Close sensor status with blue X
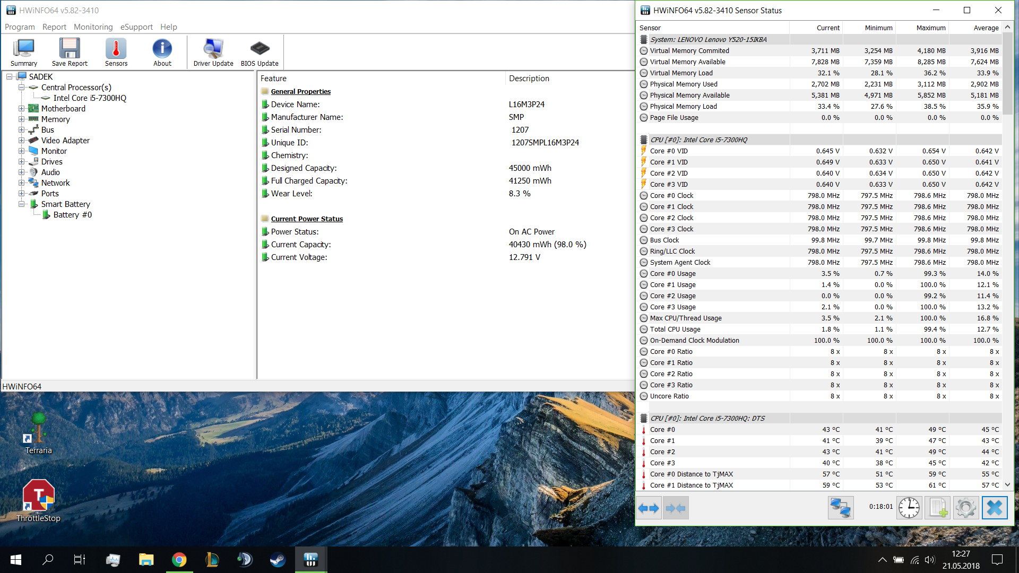 995,508
